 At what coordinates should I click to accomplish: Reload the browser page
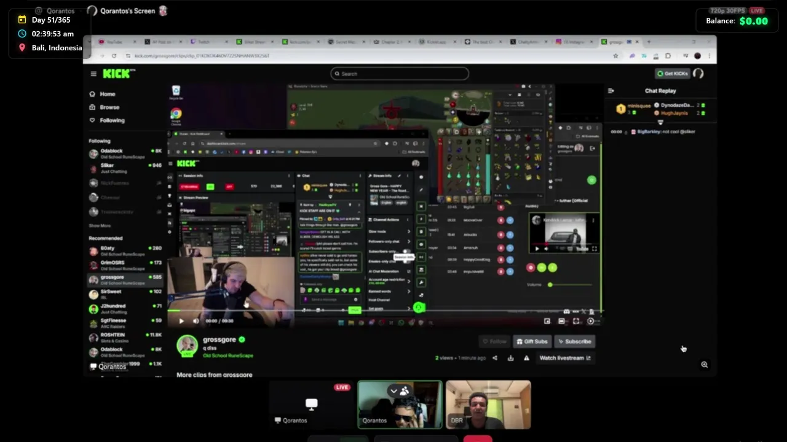coord(114,56)
